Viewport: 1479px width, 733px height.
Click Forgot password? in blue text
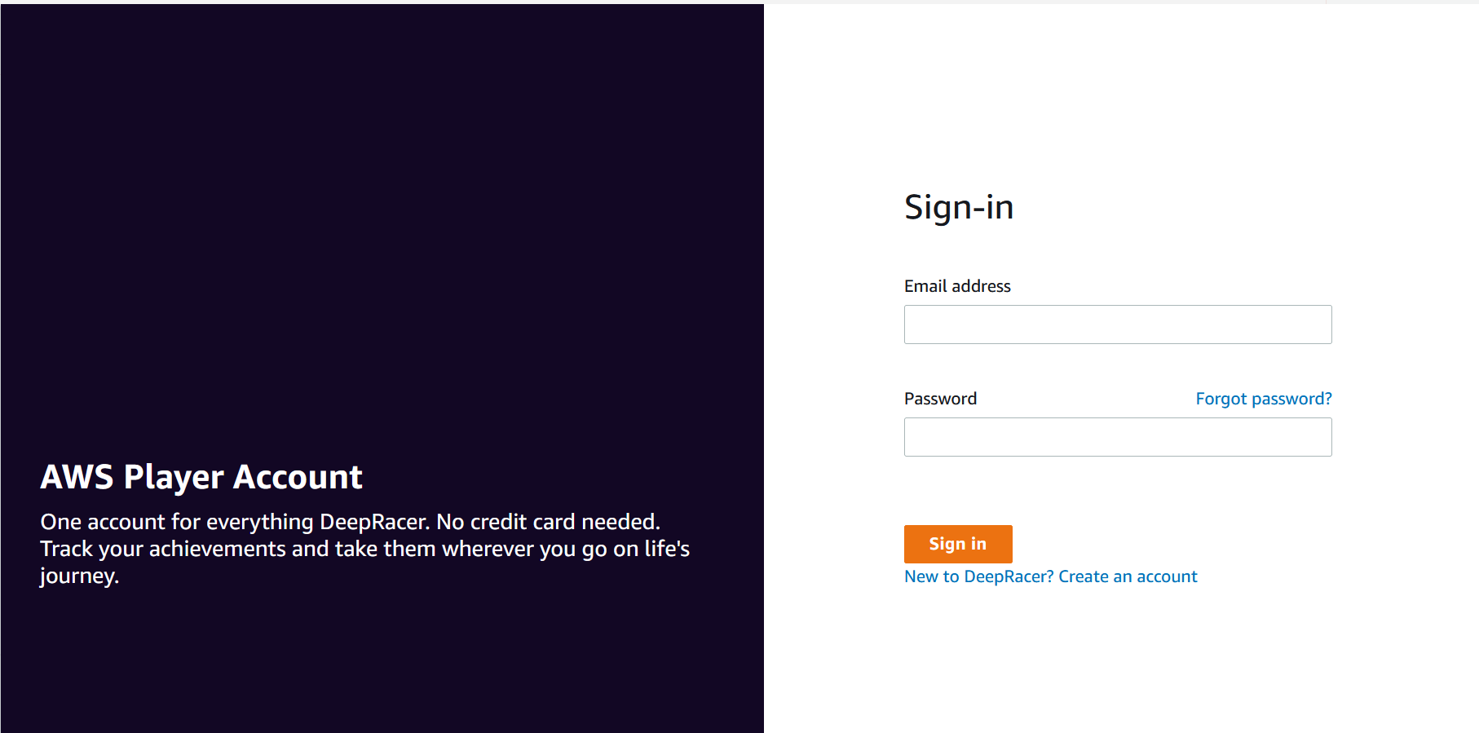pos(1263,398)
